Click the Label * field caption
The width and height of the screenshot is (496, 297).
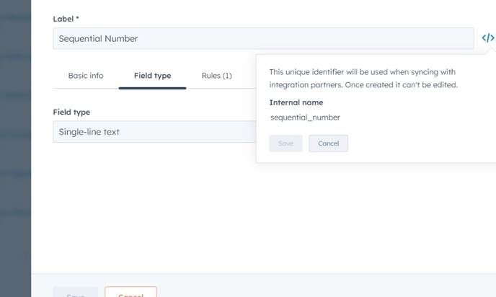tap(66, 17)
